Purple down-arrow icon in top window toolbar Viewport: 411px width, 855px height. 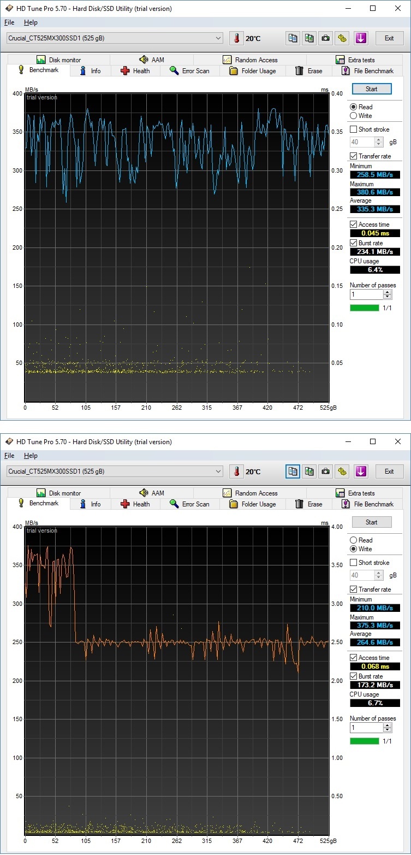pos(361,38)
